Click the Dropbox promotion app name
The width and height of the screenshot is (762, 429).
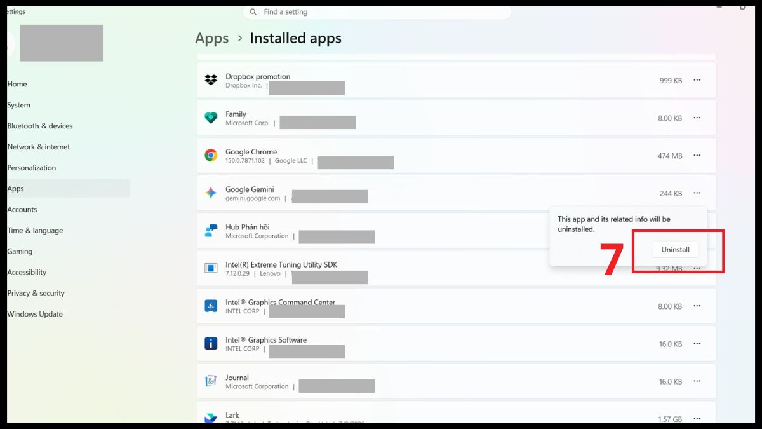pyautogui.click(x=258, y=76)
